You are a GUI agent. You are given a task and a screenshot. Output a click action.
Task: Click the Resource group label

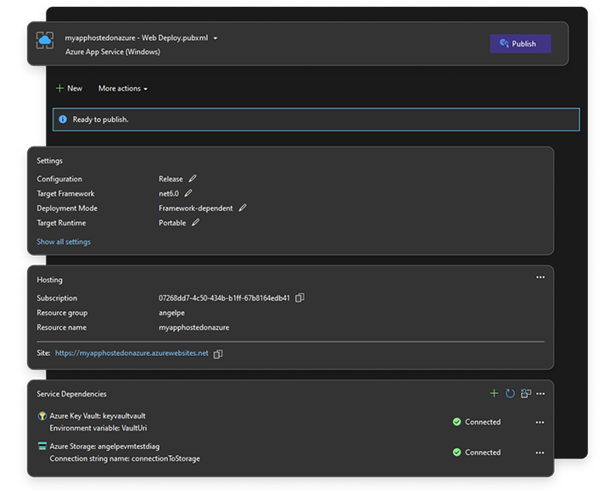coord(62,313)
